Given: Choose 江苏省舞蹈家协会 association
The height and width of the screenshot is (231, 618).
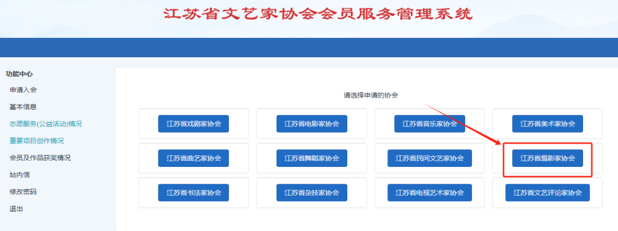Looking at the screenshot, I should [311, 158].
